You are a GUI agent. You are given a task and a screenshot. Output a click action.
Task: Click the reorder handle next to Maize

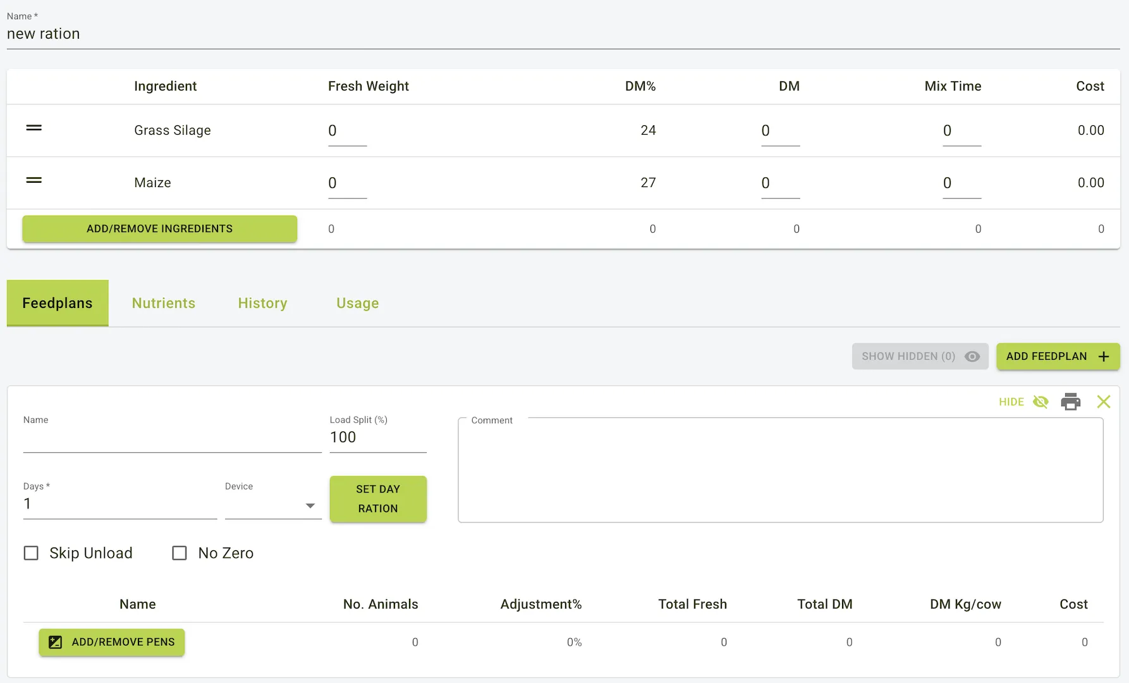(x=33, y=182)
